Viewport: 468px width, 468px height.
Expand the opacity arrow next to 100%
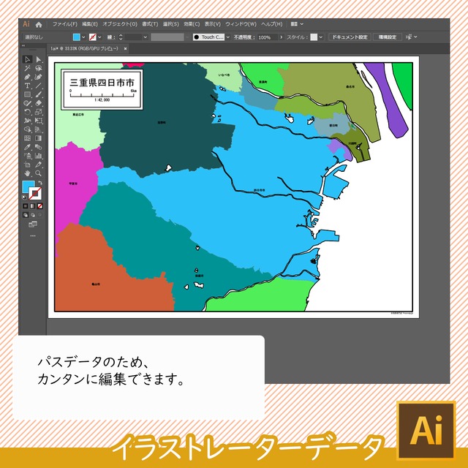pos(281,37)
